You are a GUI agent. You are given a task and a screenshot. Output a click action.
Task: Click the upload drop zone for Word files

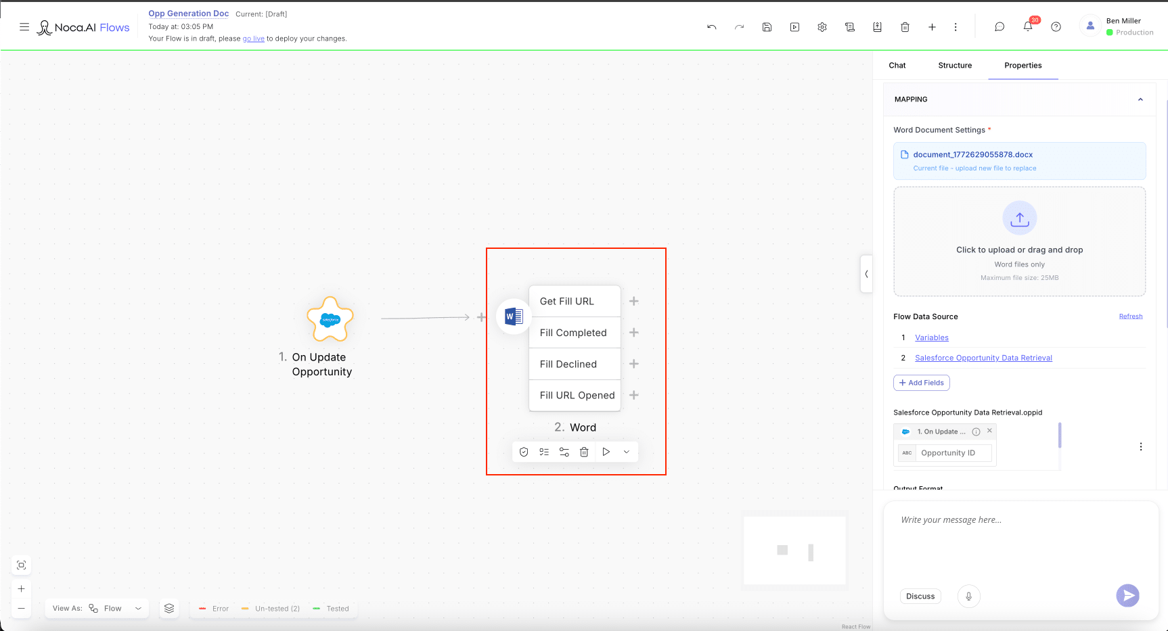coord(1020,241)
